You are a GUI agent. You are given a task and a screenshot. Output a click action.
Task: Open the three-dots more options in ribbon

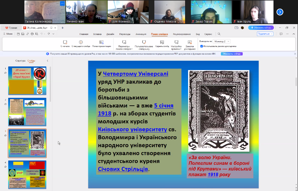point(287,34)
